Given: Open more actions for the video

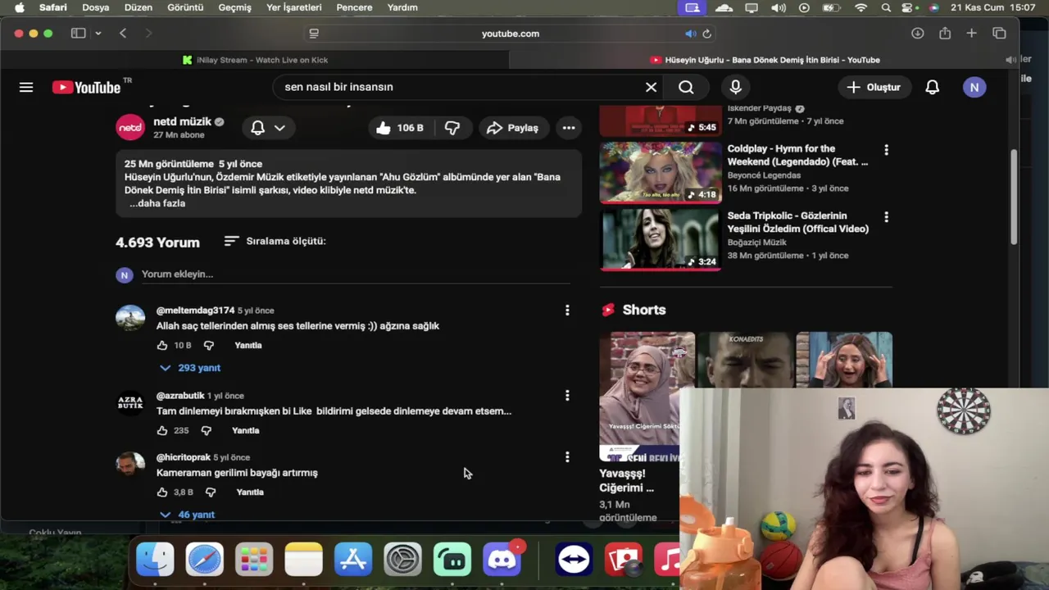Looking at the screenshot, I should point(569,128).
